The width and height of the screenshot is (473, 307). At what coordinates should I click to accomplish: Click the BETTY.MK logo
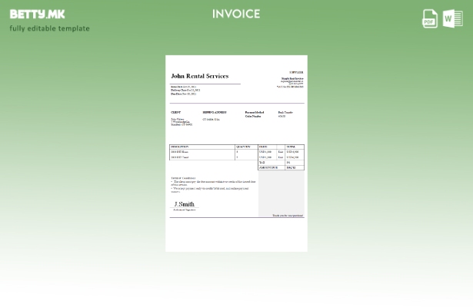coord(37,14)
